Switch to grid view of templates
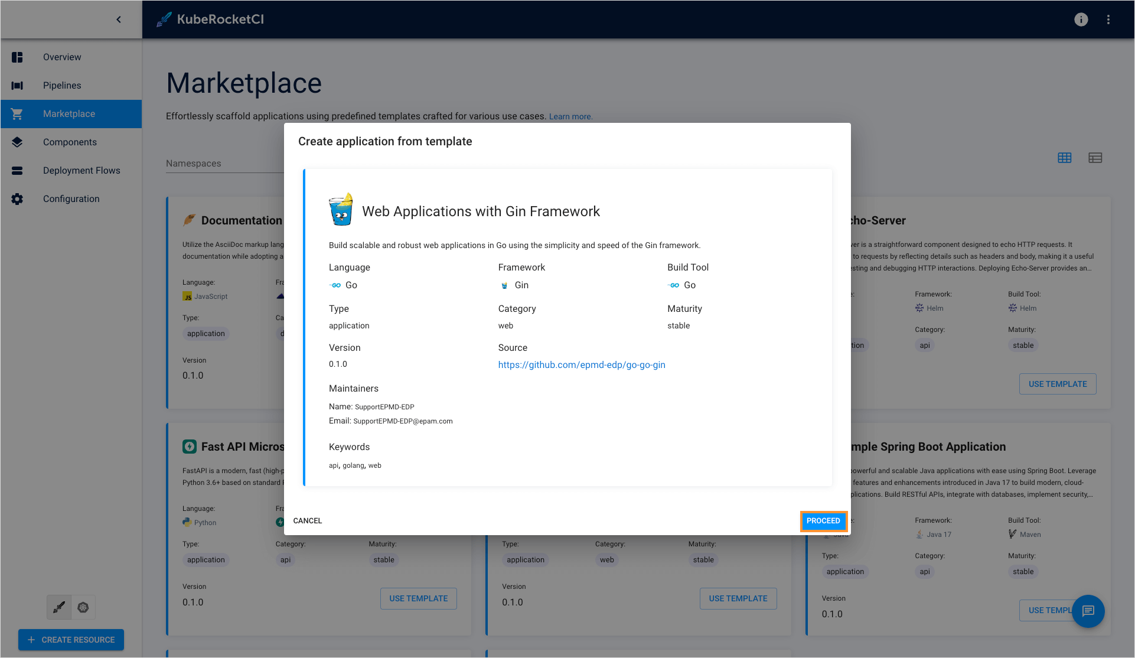The height and width of the screenshot is (658, 1135). click(x=1065, y=158)
